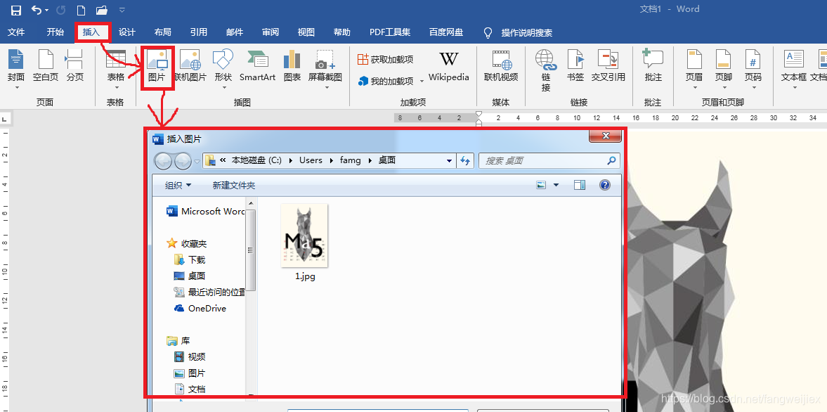The width and height of the screenshot is (827, 412).
Task: Open 我的加载项 my add-ins
Action: coord(386,82)
